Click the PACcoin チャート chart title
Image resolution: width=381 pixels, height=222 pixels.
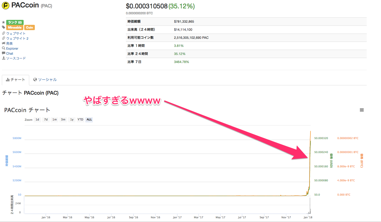click(x=27, y=110)
